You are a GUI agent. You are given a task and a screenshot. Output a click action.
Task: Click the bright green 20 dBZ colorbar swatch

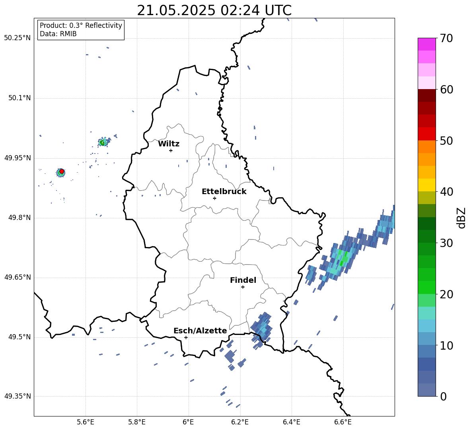click(426, 287)
